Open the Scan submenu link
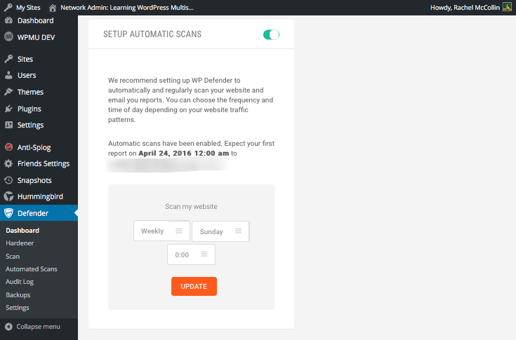 (13, 257)
